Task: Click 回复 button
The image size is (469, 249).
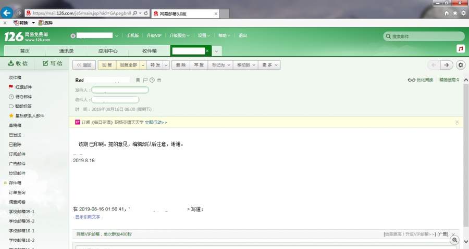Action: [107, 65]
